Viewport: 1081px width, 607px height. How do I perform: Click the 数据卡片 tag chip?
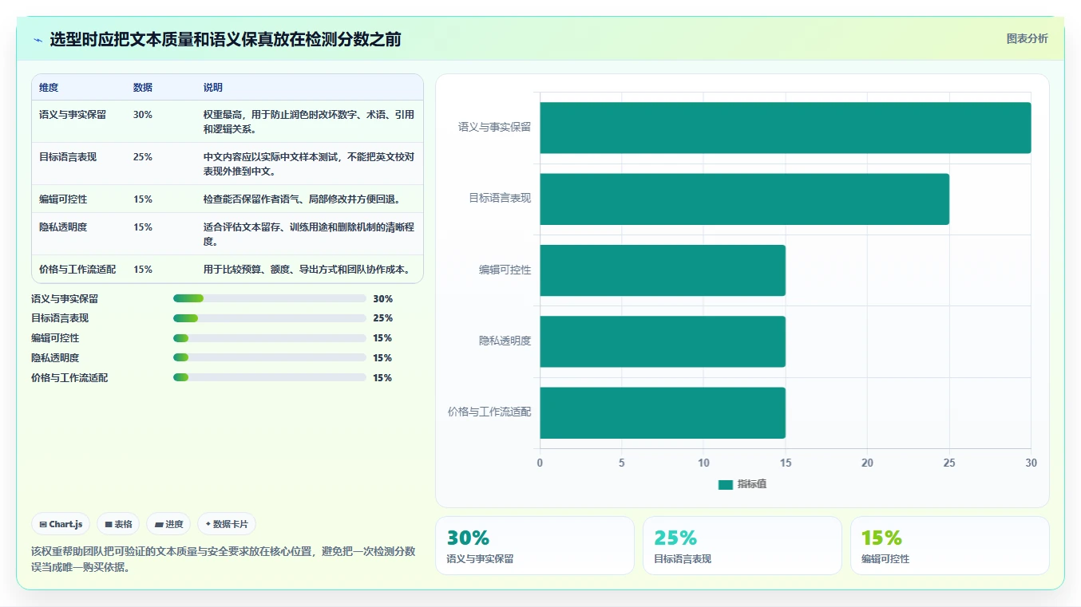227,524
